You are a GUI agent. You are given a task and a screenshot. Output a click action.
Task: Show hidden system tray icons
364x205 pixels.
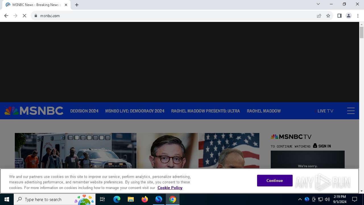pyautogui.click(x=300, y=199)
